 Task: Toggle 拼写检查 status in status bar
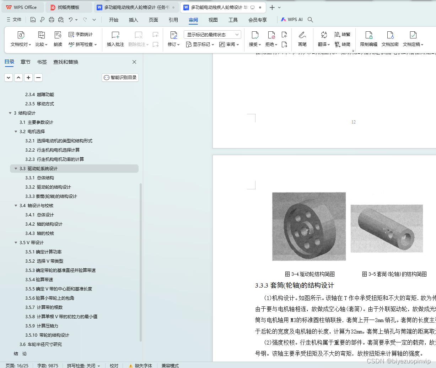tap(84, 366)
